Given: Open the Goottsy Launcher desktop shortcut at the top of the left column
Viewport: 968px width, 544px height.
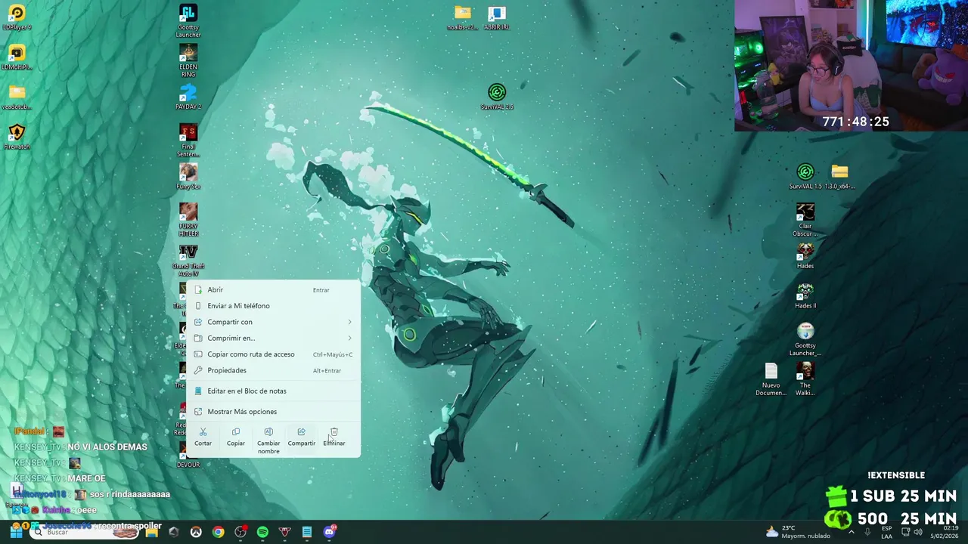Looking at the screenshot, I should [188, 20].
